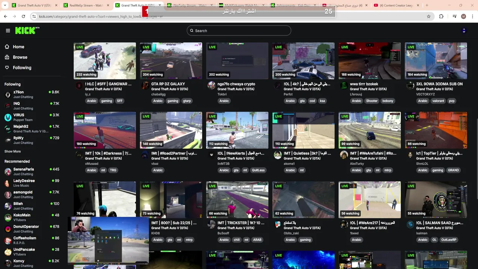The height and width of the screenshot is (269, 478).
Task: Open the xMusaad channel name
Action: point(92,164)
